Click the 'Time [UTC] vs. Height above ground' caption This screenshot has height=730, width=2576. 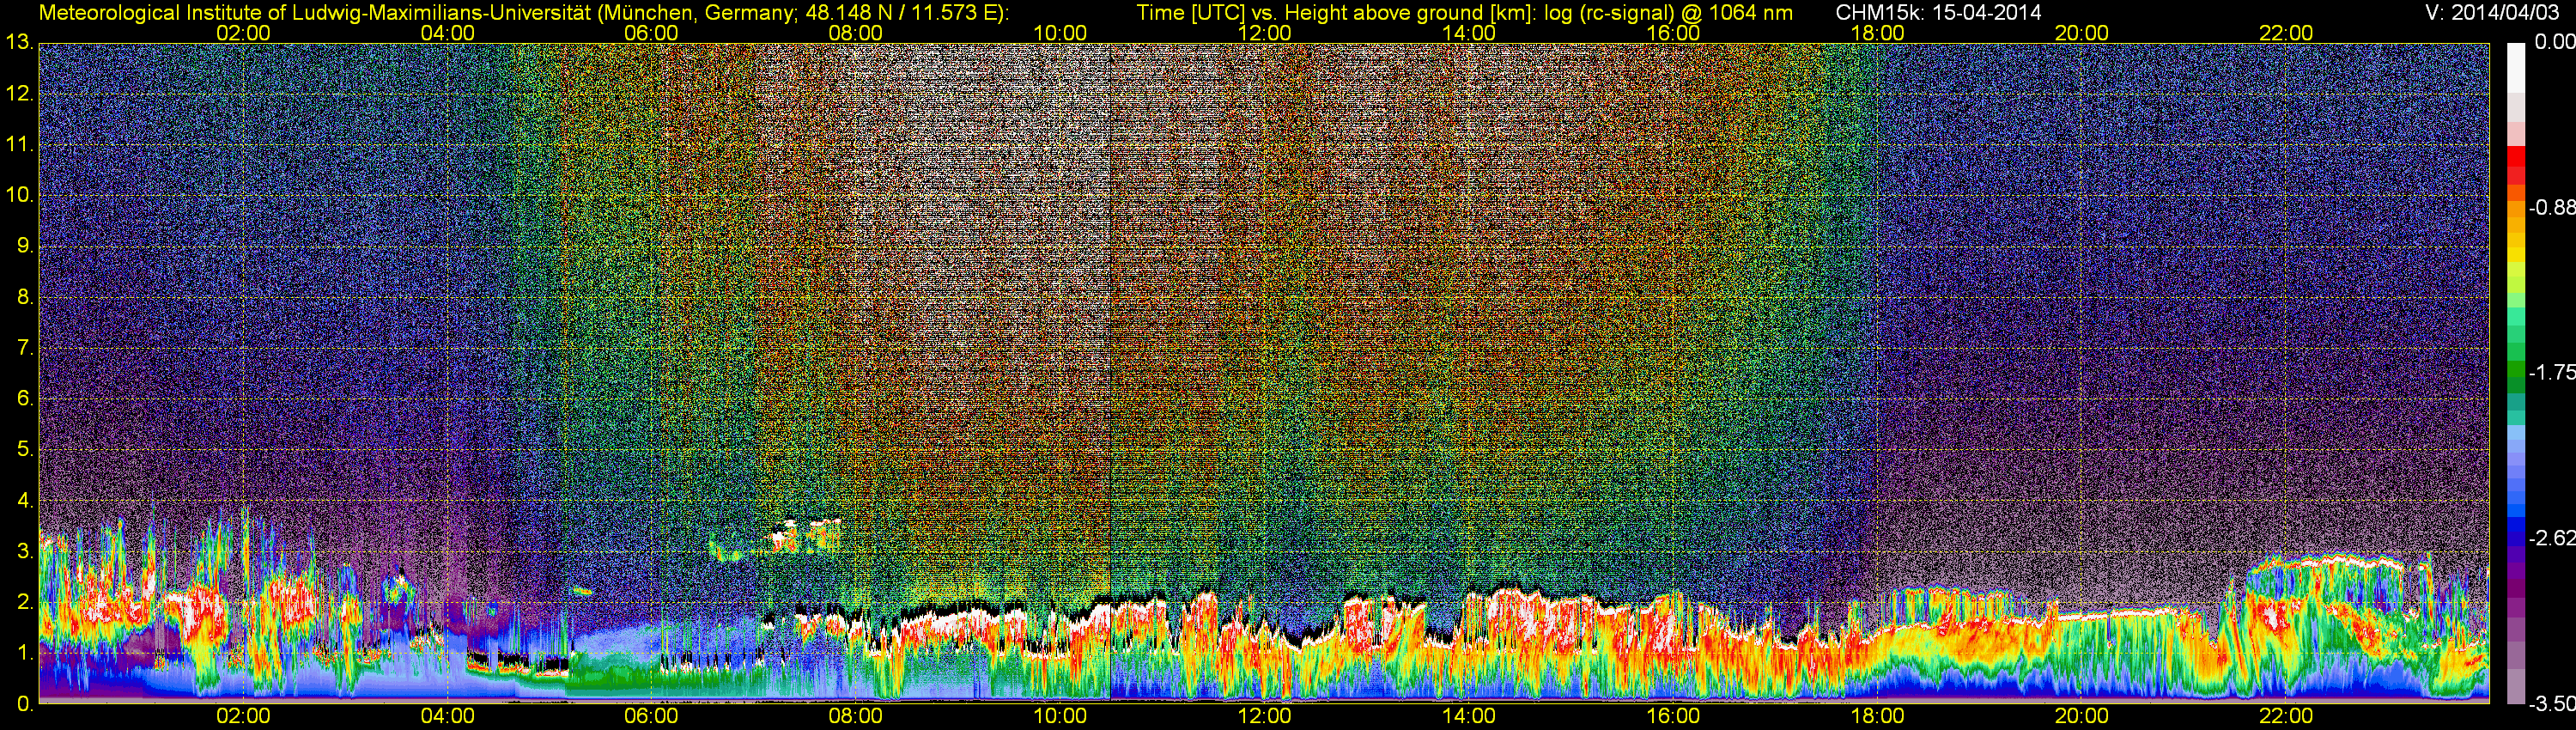tap(1464, 13)
